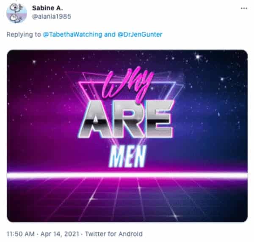Click Sabine A.'s profile avatar
This screenshot has height=242, width=254.
(17, 13)
